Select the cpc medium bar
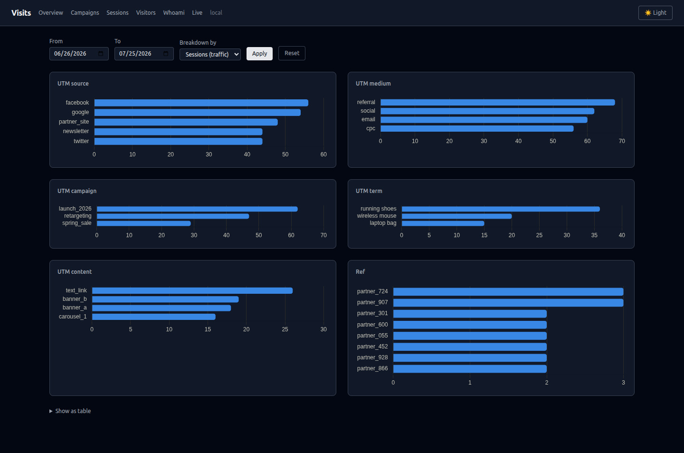 click(477, 128)
